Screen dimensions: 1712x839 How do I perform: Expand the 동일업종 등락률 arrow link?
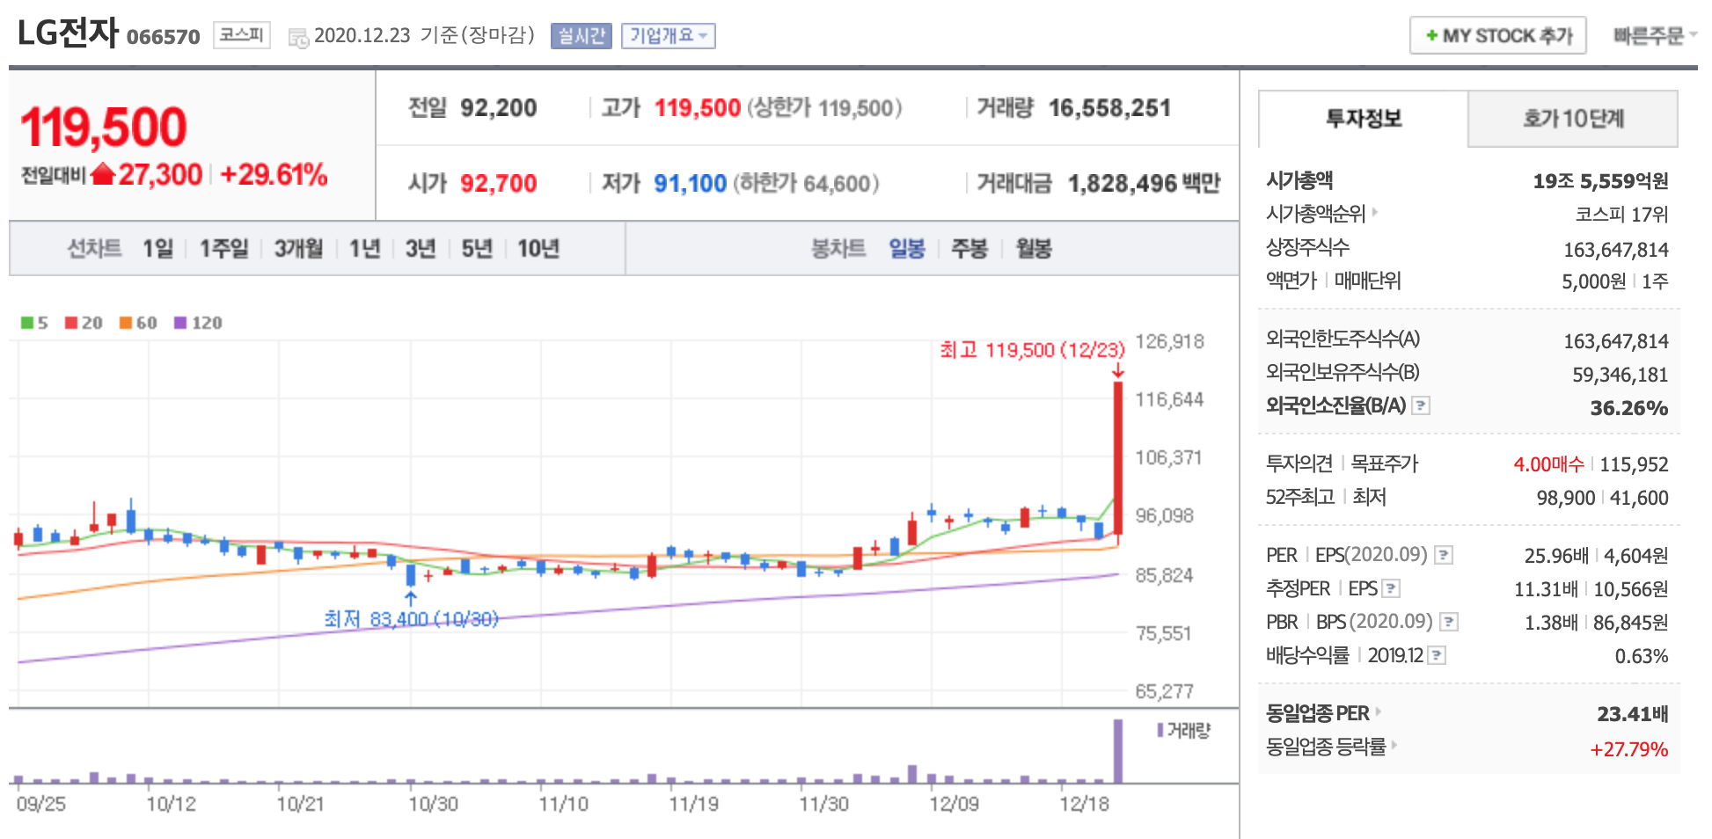pos(1394,745)
